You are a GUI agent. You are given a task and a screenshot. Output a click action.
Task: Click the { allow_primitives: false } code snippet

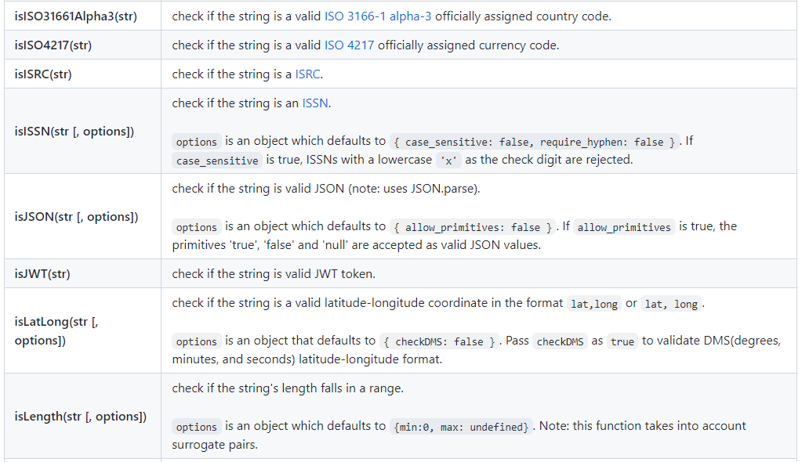473,227
